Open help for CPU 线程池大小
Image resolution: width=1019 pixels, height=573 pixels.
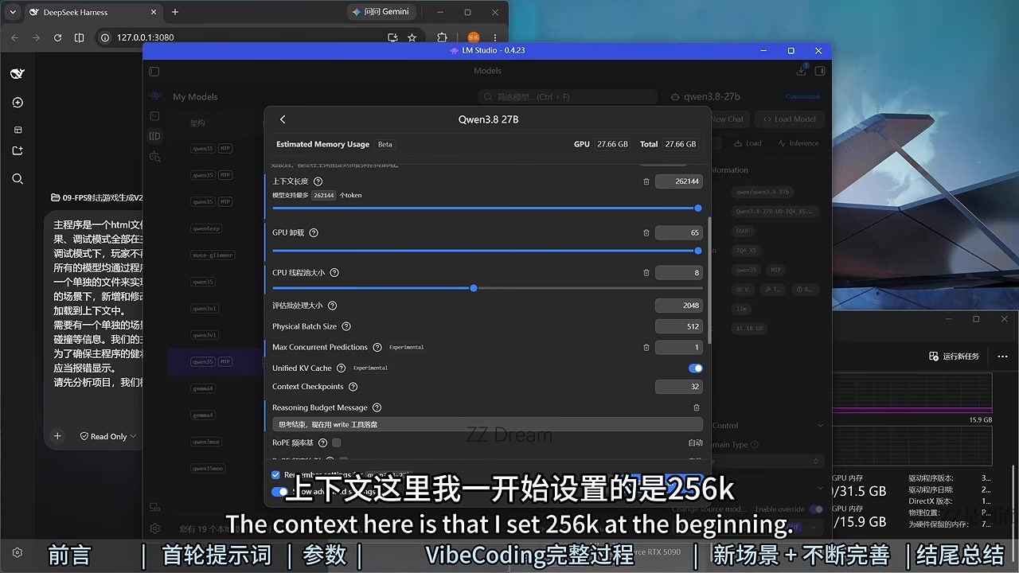point(334,272)
